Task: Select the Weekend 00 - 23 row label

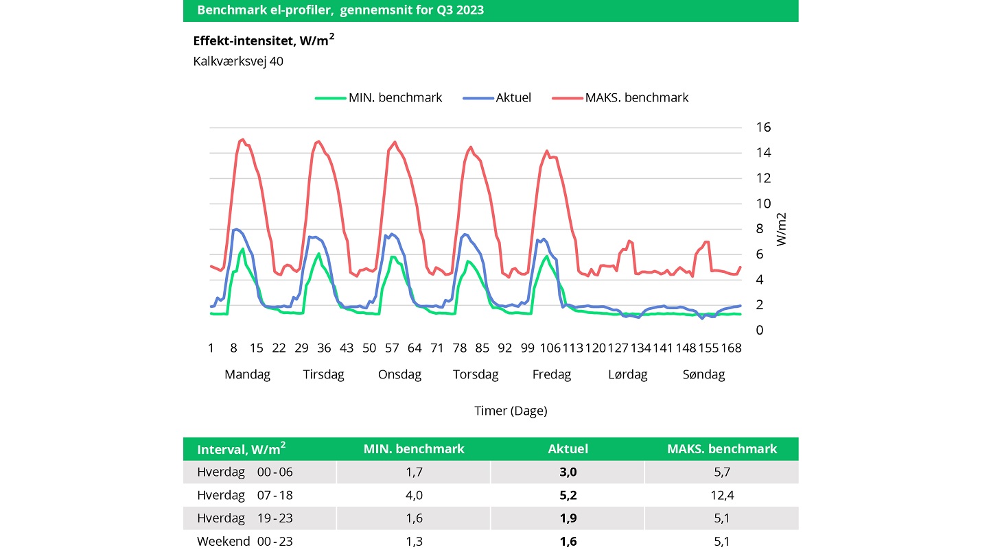Action: [x=245, y=542]
